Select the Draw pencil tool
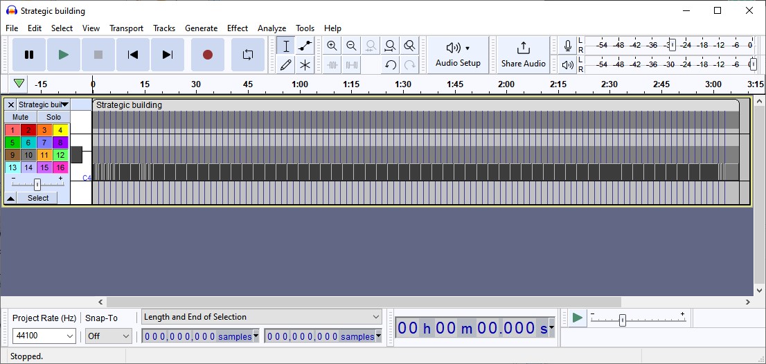The height and width of the screenshot is (364, 766). point(285,65)
